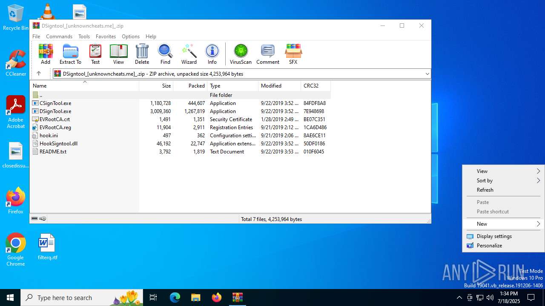
Task: Show hidden system tray icons
Action: click(x=459, y=297)
